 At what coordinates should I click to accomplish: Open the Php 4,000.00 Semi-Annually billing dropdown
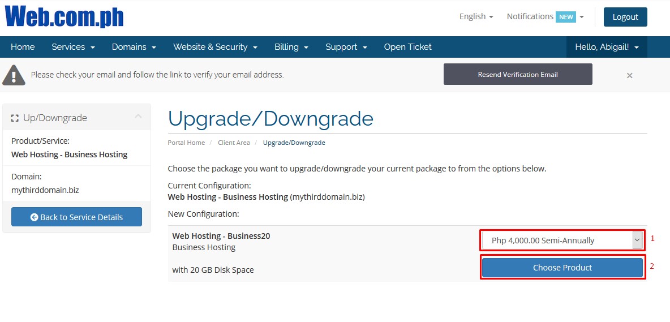point(562,241)
